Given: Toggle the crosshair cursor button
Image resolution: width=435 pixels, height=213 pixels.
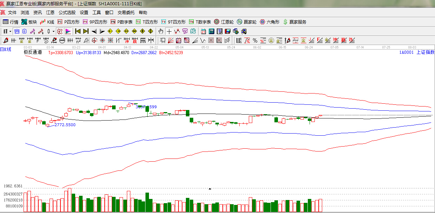Looking at the screenshot, I should click(169, 31).
